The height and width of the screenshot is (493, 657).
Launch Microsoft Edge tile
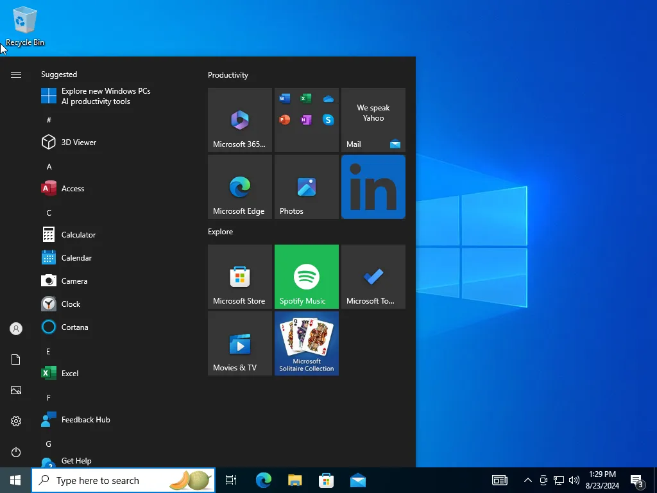click(240, 187)
